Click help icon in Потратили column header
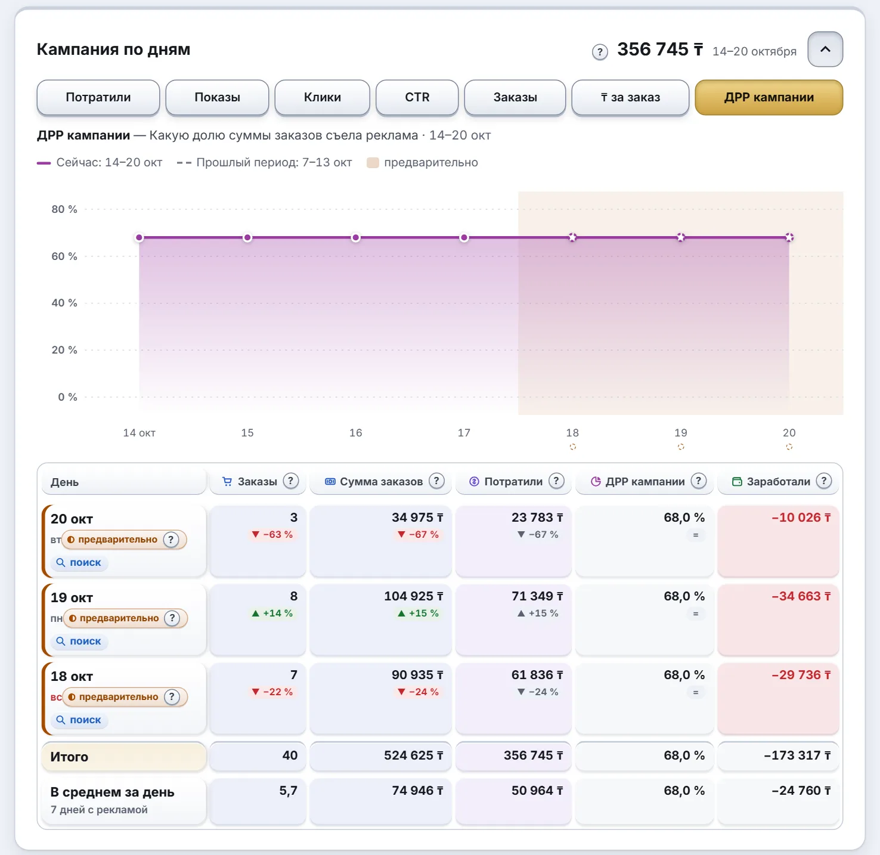Viewport: 880px width, 855px height. tap(556, 481)
